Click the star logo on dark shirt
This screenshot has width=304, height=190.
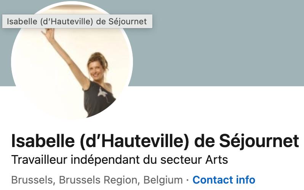tap(102, 93)
